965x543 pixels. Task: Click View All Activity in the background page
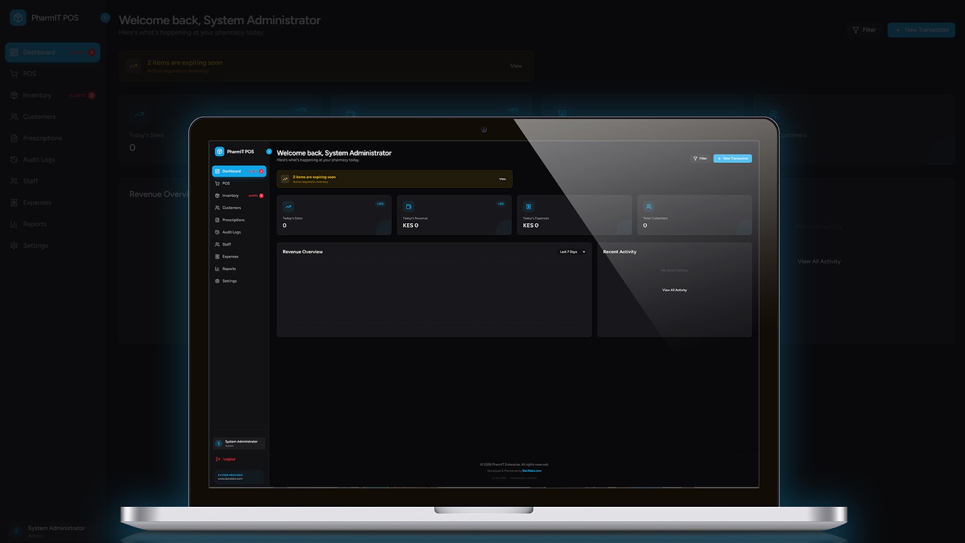[x=819, y=261]
